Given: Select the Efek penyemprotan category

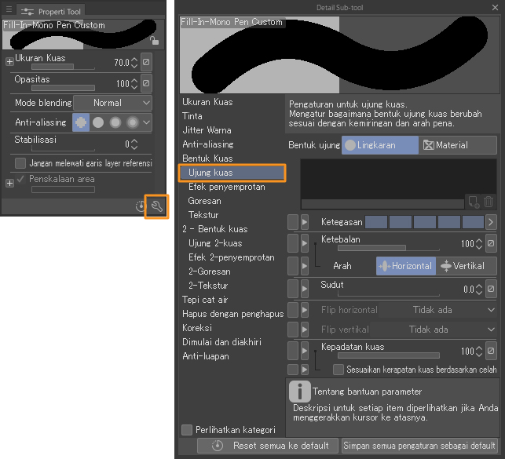Looking at the screenshot, I should coord(226,187).
